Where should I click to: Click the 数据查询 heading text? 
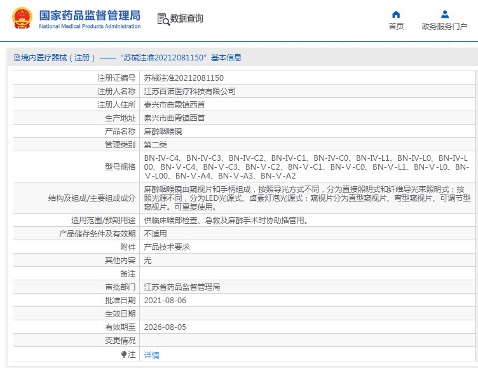pyautogui.click(x=187, y=18)
